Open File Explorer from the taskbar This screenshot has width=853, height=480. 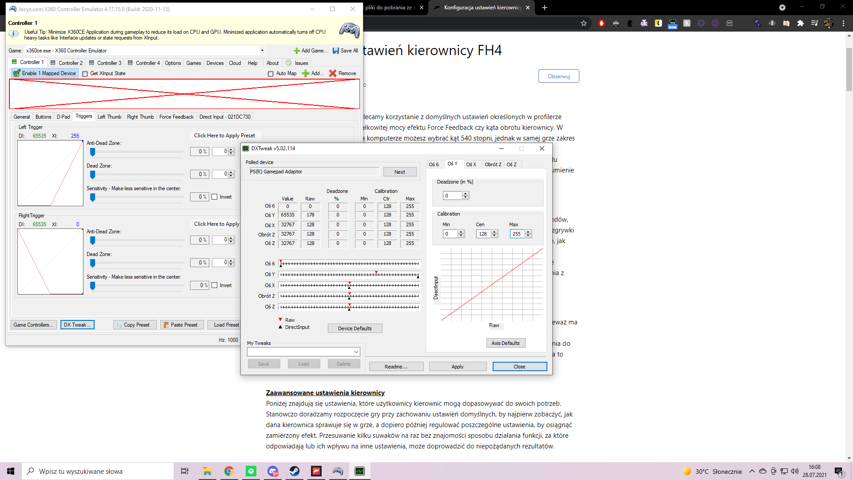pyautogui.click(x=207, y=471)
